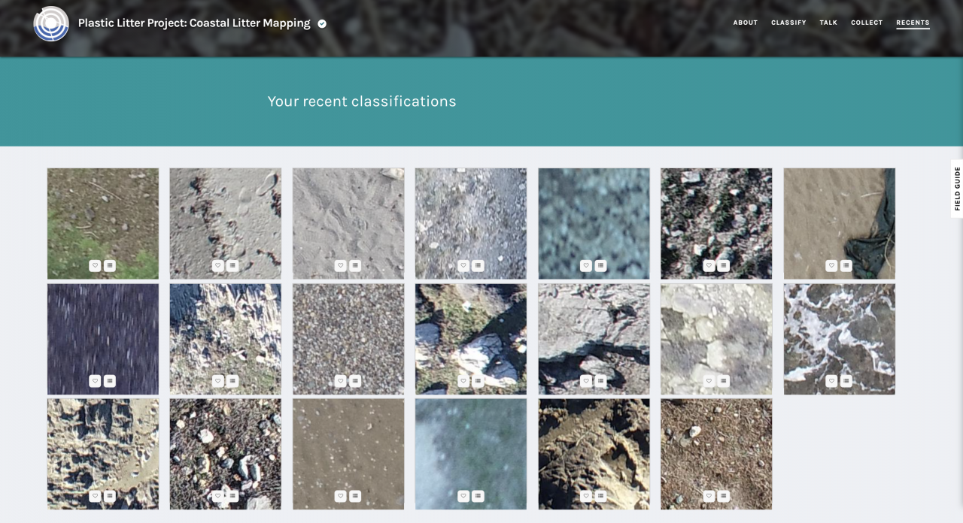Open the Field Guide side tab

coord(957,189)
